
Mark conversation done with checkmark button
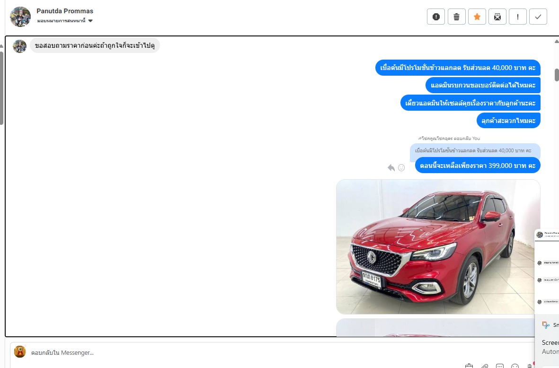(538, 17)
